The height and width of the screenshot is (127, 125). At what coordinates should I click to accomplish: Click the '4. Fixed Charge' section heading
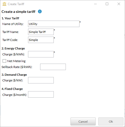[x=12, y=89]
